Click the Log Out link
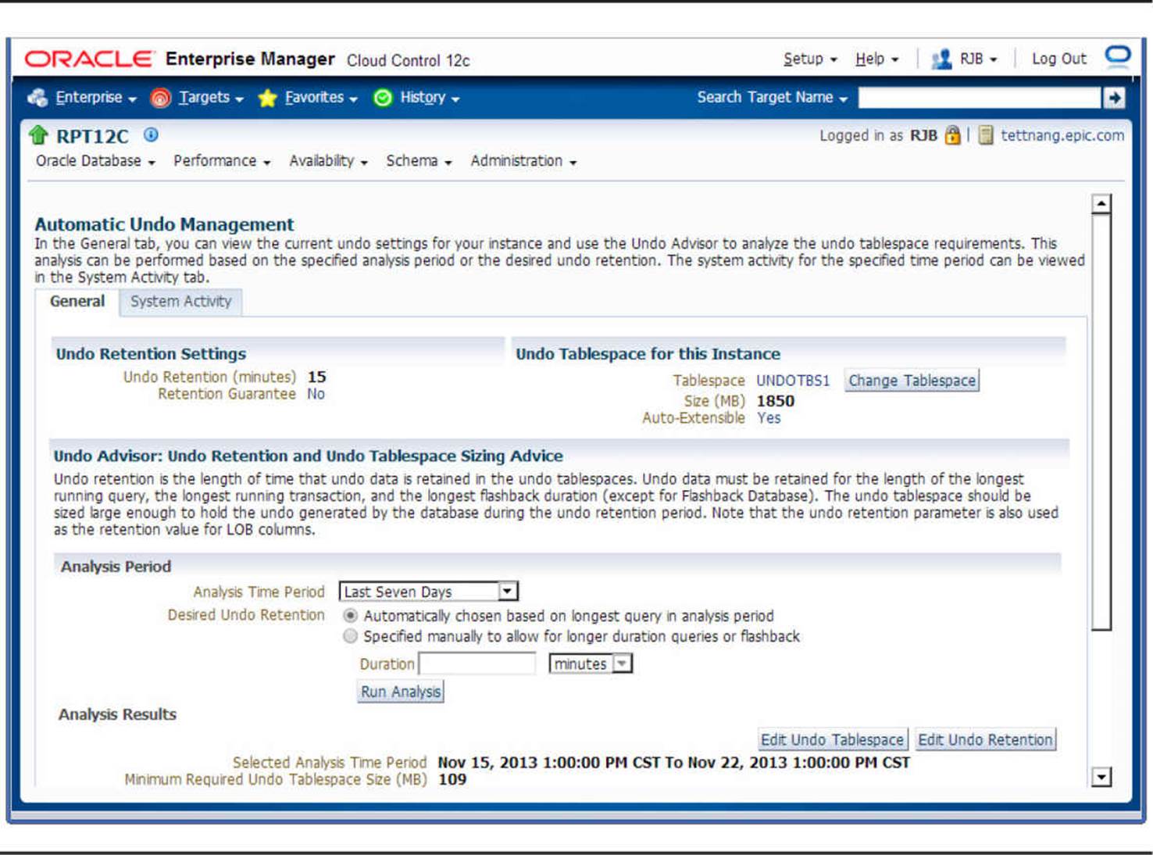 coord(1058,59)
